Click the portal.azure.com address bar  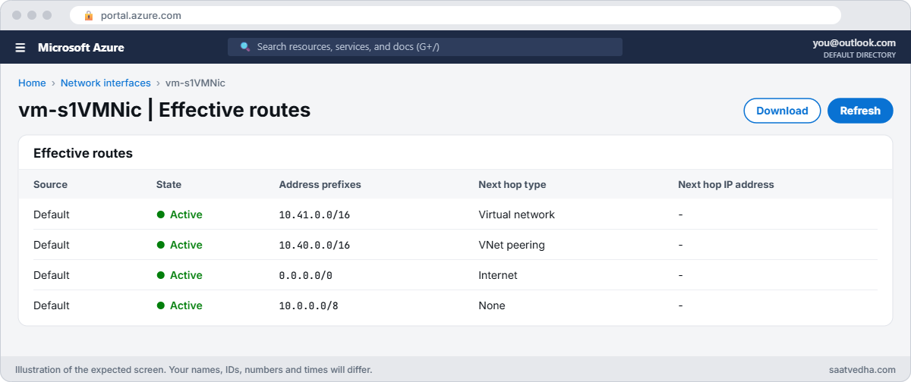tap(455, 15)
